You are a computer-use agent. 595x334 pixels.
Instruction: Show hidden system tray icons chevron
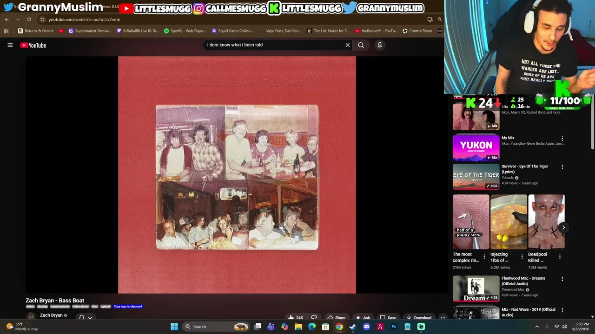coord(537,327)
